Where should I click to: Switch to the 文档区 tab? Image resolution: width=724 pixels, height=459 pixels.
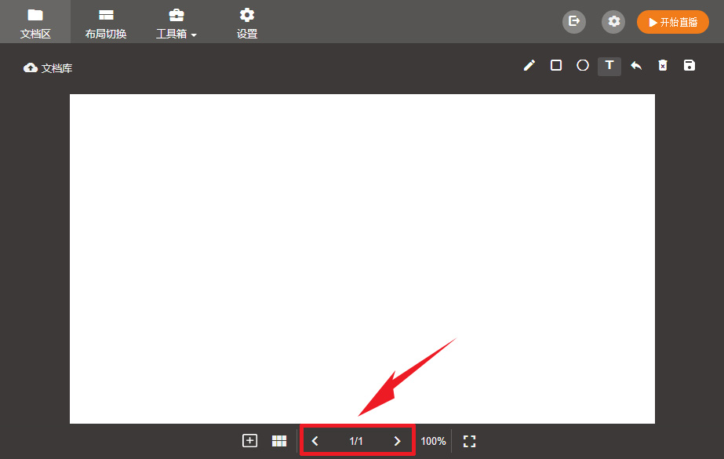35,23
